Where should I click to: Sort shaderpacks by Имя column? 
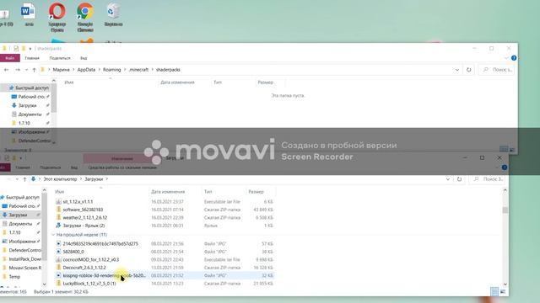(69, 82)
